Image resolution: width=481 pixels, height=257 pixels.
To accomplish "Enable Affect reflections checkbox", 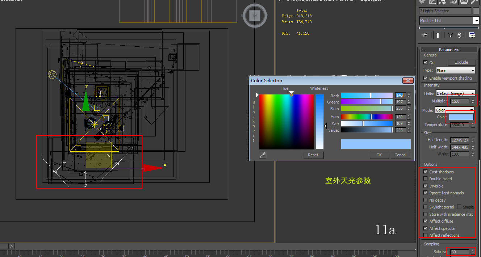I will 426,235.
